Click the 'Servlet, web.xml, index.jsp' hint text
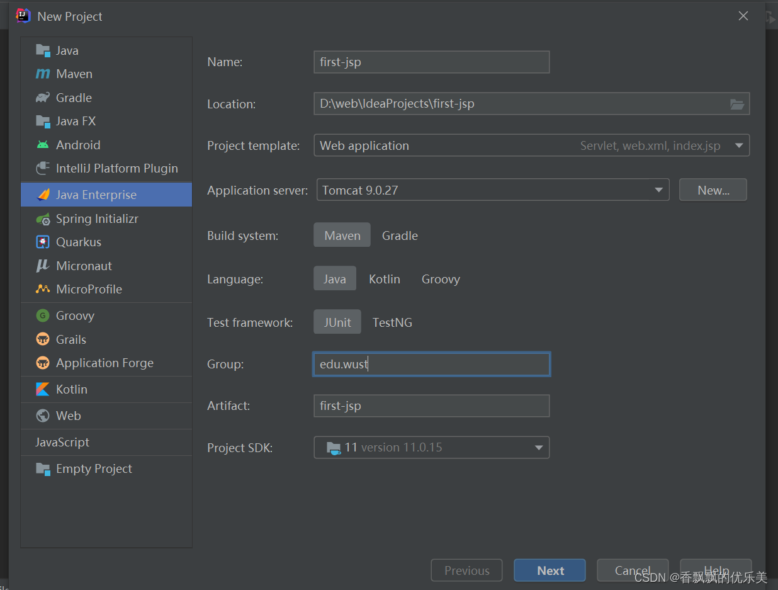The width and height of the screenshot is (778, 590). pyautogui.click(x=650, y=146)
